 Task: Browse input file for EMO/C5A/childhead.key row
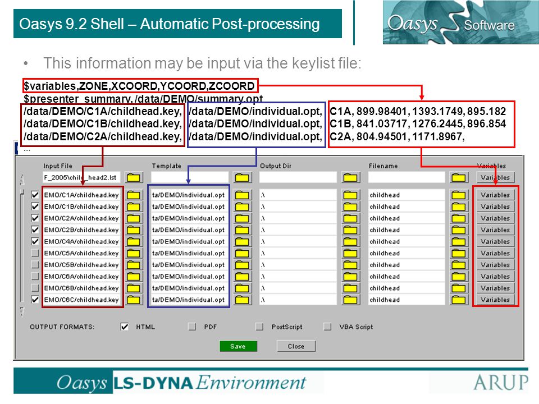coord(134,254)
